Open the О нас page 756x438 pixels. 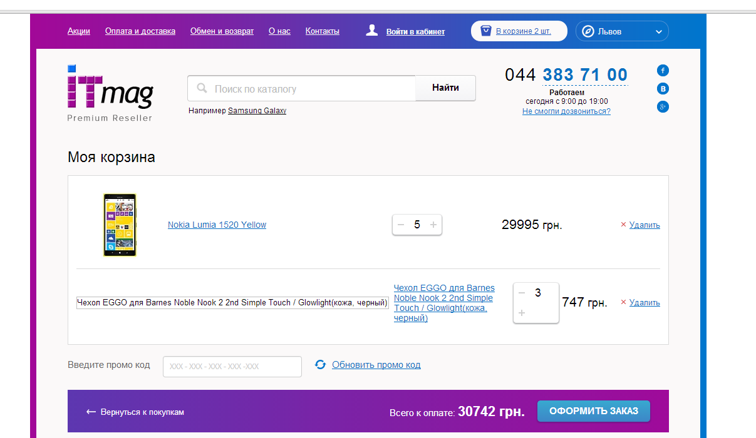tap(279, 31)
